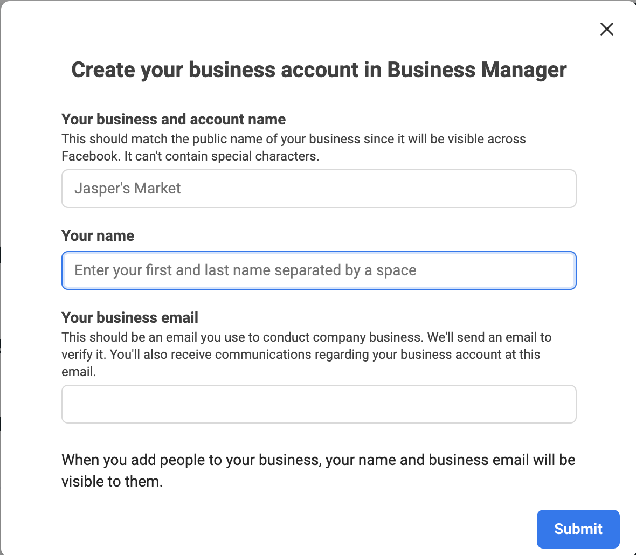Viewport: 636px width, 555px height.
Task: Close the Business Manager account creation dialog
Action: click(x=607, y=29)
